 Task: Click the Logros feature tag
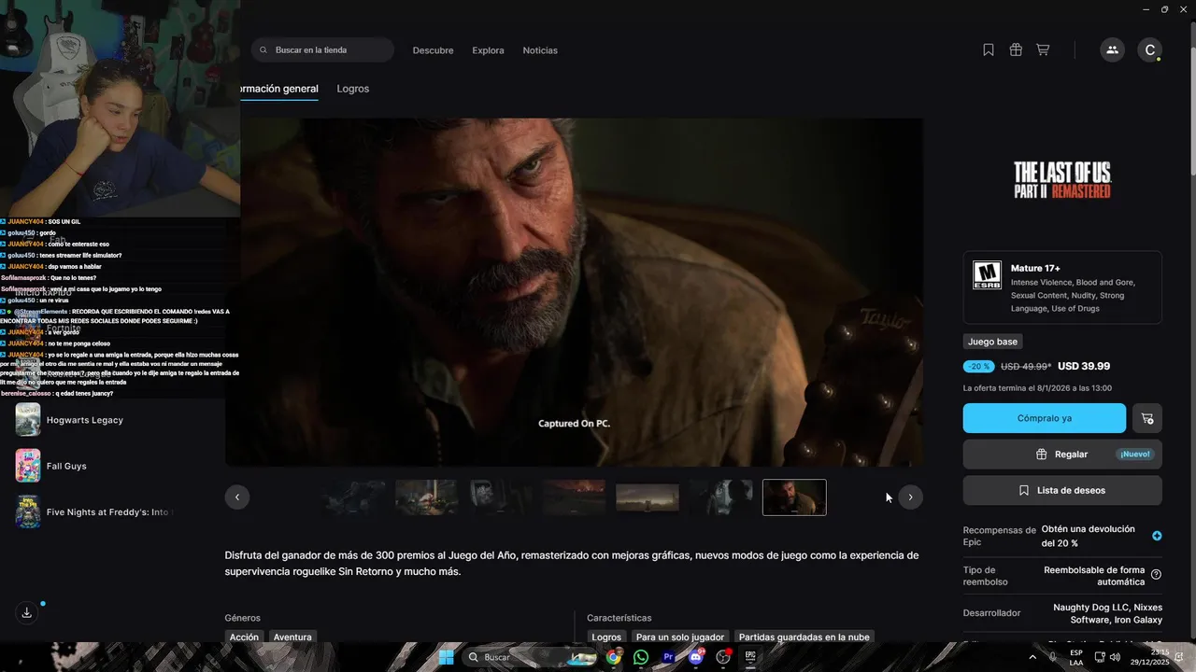tap(606, 637)
